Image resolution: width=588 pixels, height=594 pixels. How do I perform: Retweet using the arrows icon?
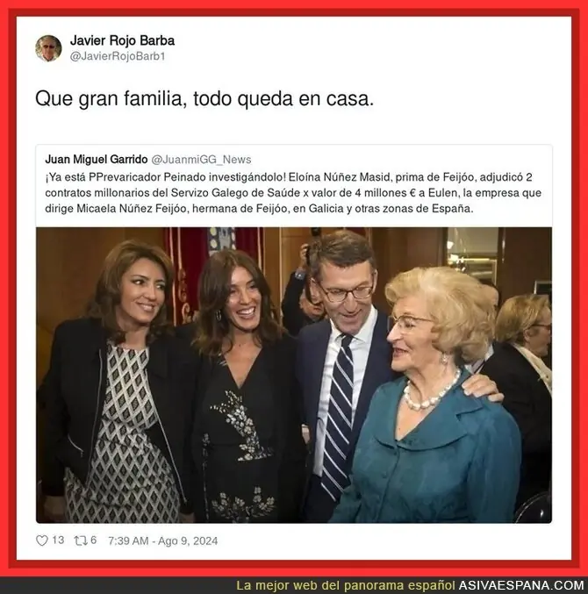(x=81, y=540)
